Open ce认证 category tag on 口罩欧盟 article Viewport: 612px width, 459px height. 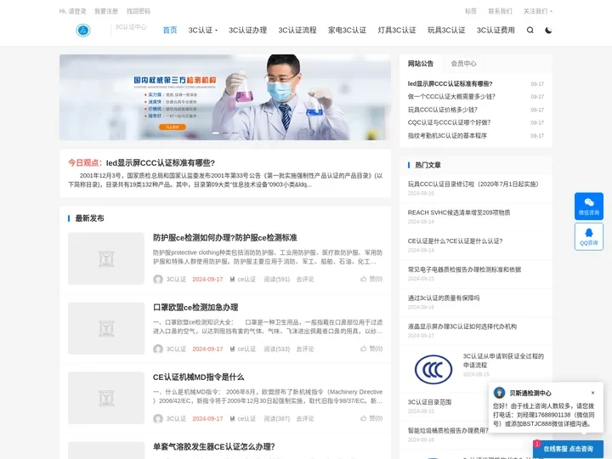[243, 348]
